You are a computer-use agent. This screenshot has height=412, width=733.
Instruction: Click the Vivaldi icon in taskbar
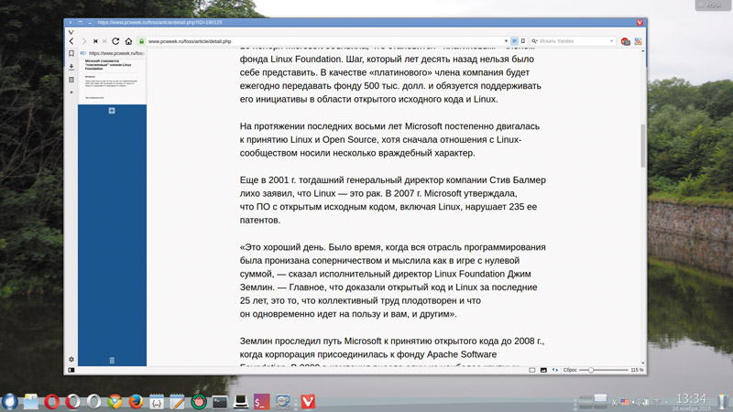point(308,402)
